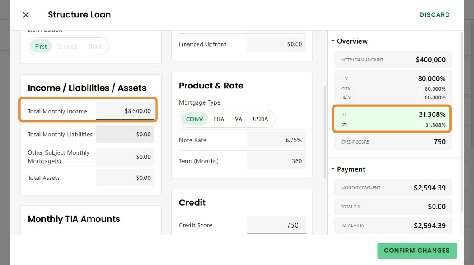Viewport: 474px width, 265px height.
Task: Choose VA mortgage type
Action: [x=239, y=119]
